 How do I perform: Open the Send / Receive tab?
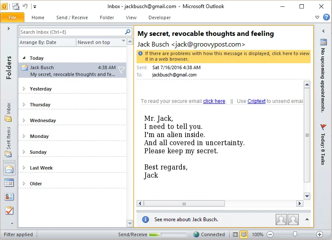[72, 18]
